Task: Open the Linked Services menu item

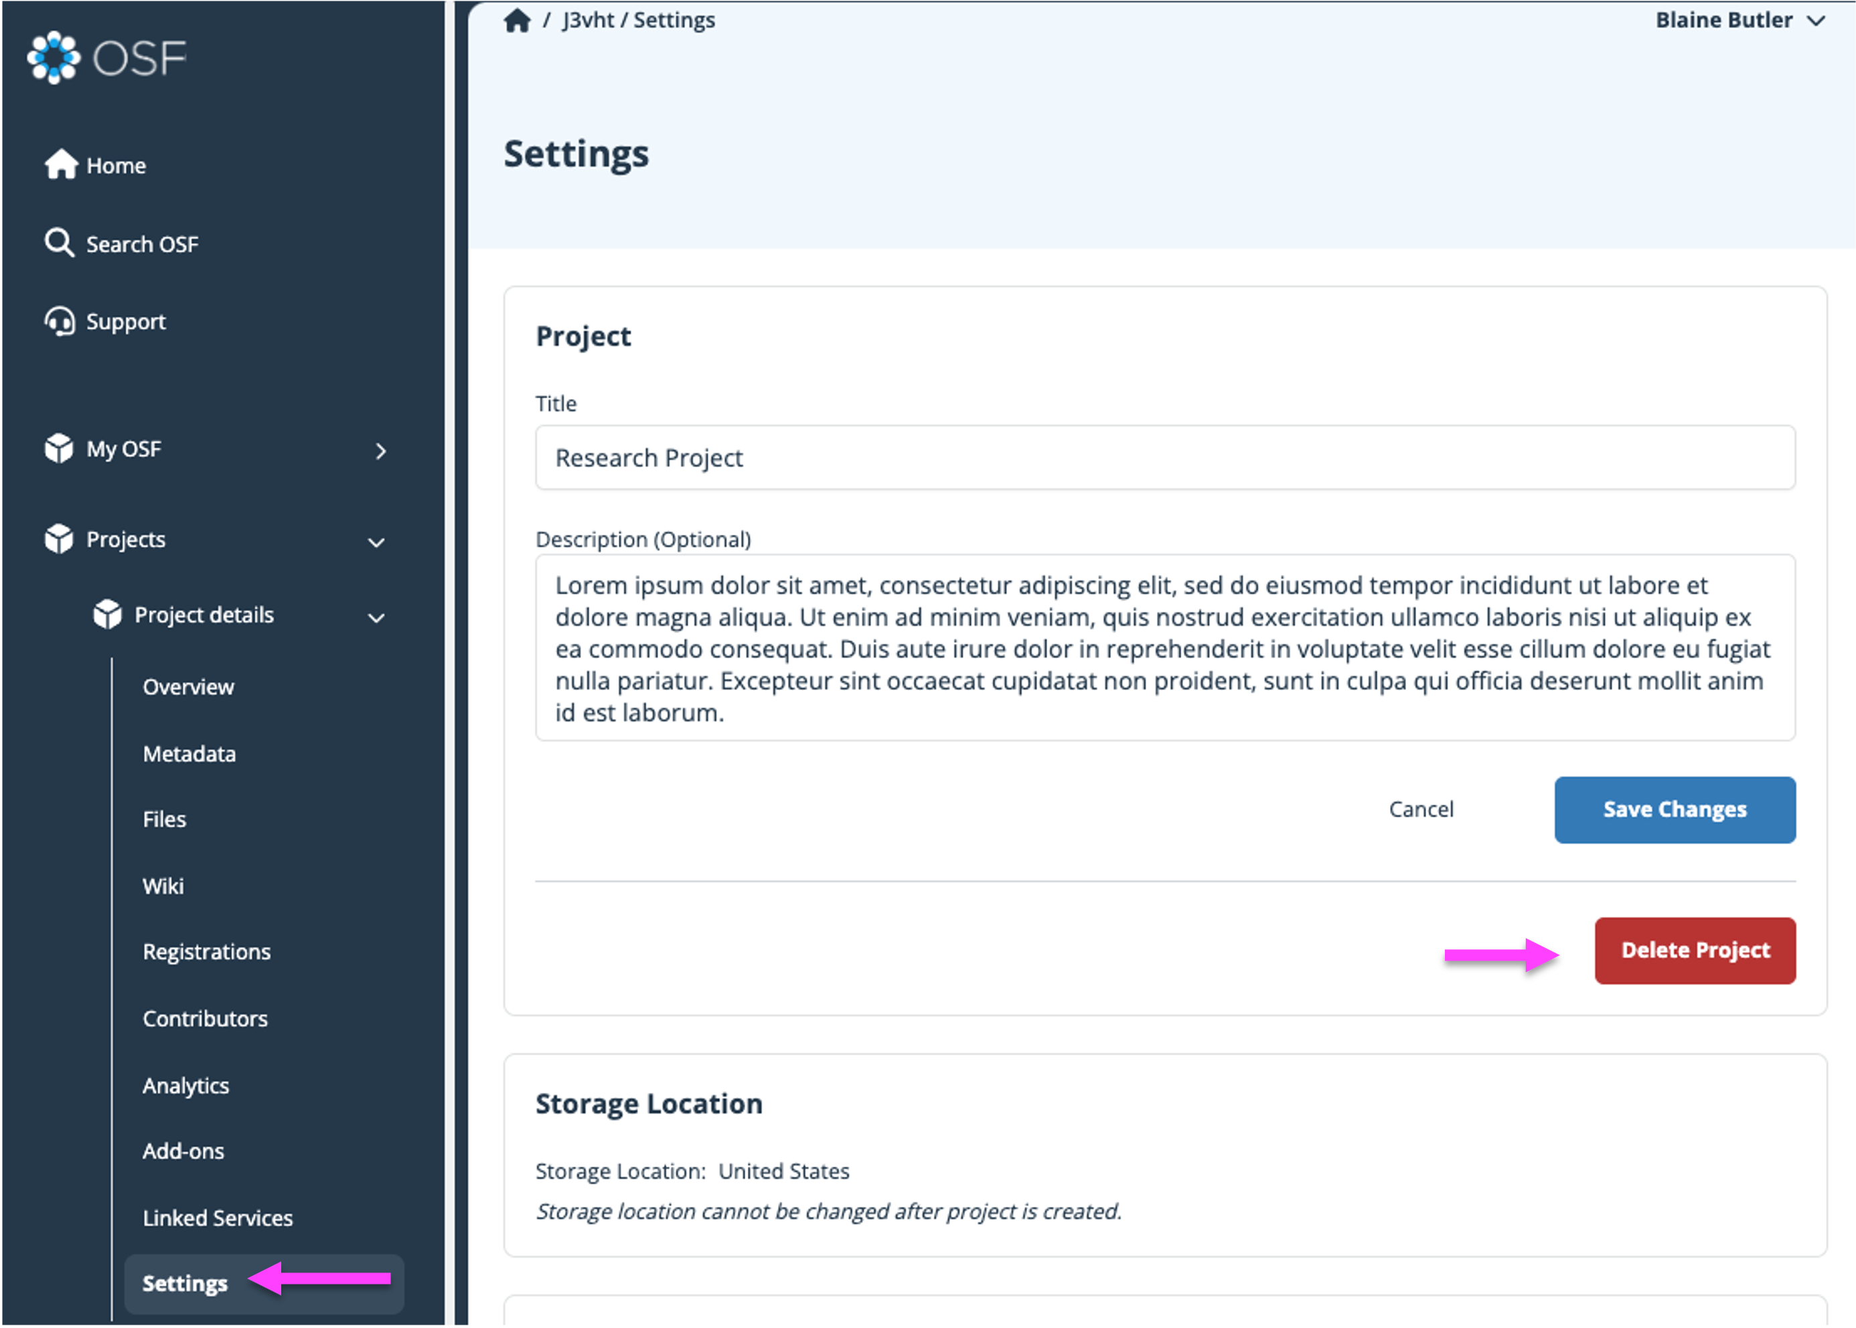Action: pyautogui.click(x=218, y=1218)
